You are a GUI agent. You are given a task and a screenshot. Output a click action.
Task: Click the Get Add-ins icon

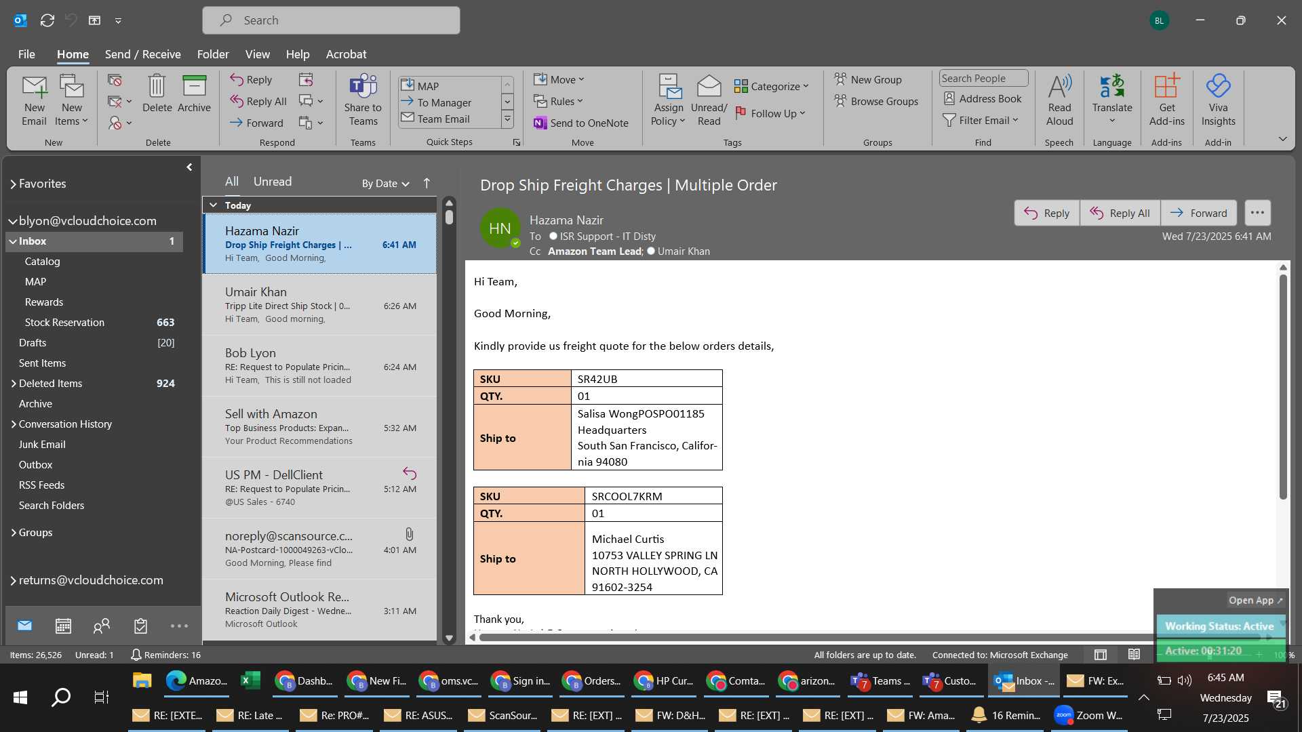tap(1166, 100)
